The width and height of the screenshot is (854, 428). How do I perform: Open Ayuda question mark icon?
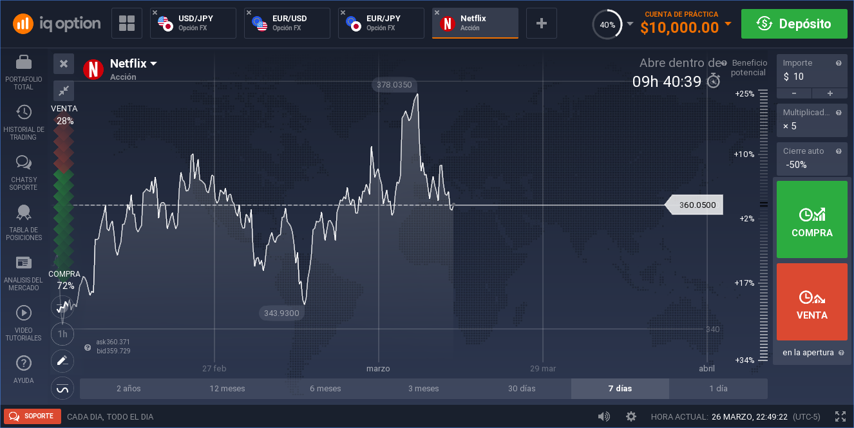tap(24, 363)
